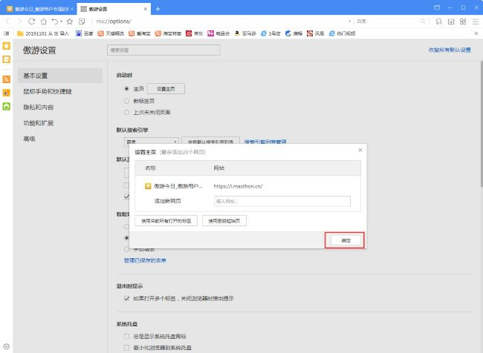Click 使用傲游起始页 button
This screenshot has height=353, width=483.
224,221
